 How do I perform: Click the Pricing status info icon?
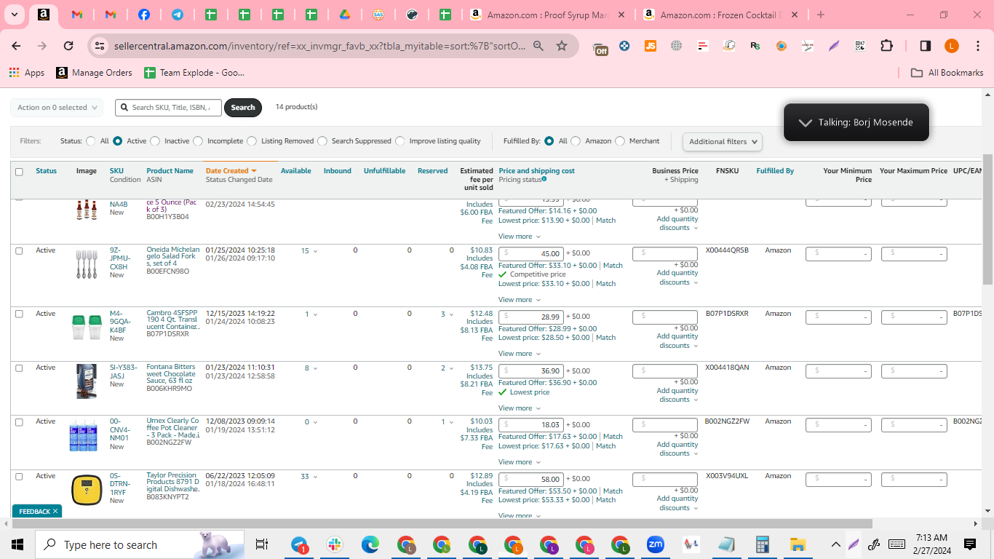coord(544,179)
